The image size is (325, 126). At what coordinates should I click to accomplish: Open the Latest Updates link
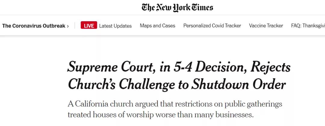pos(115,26)
